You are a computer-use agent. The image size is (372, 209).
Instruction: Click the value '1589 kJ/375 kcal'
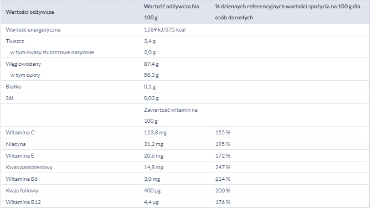[164, 30]
